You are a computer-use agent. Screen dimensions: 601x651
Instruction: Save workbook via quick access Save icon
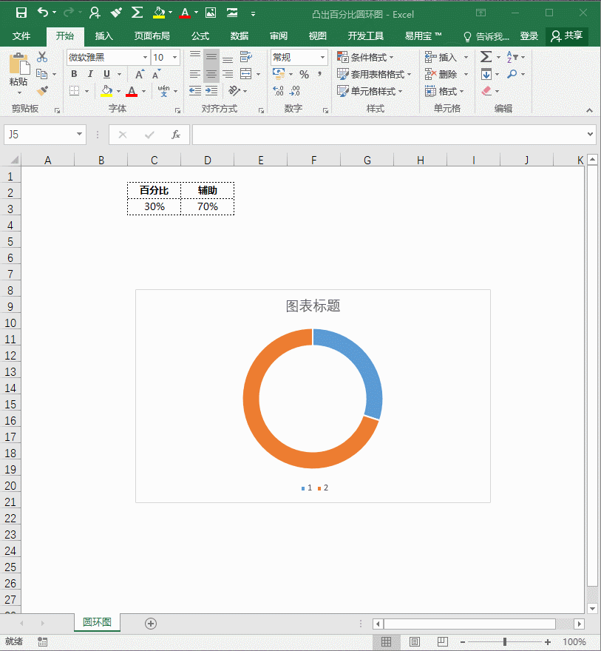point(21,13)
